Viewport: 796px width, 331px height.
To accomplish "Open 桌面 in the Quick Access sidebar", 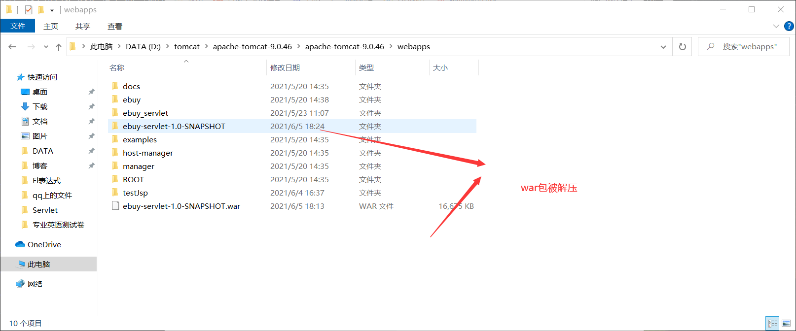I will point(40,92).
